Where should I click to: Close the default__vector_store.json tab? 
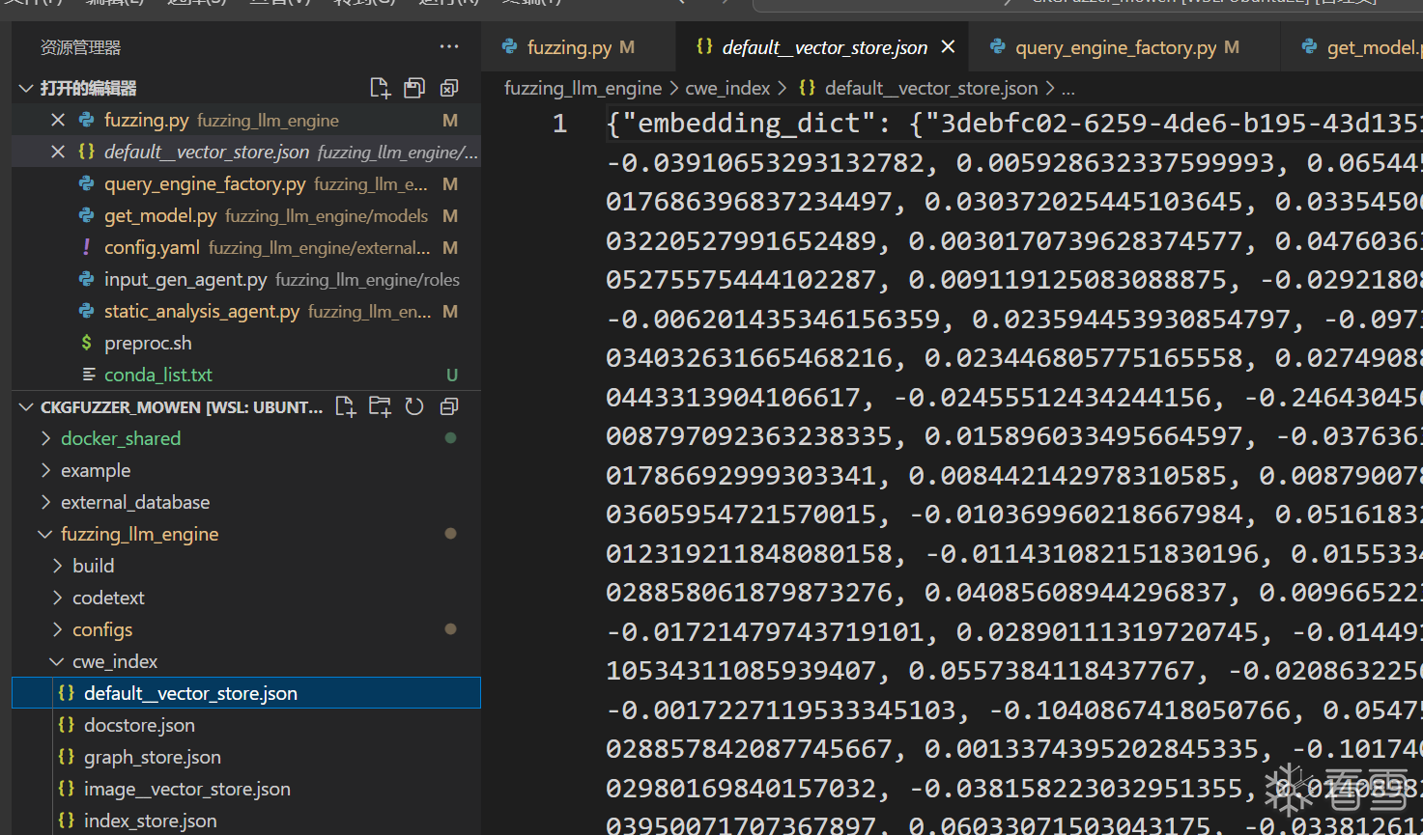pyautogui.click(x=948, y=46)
